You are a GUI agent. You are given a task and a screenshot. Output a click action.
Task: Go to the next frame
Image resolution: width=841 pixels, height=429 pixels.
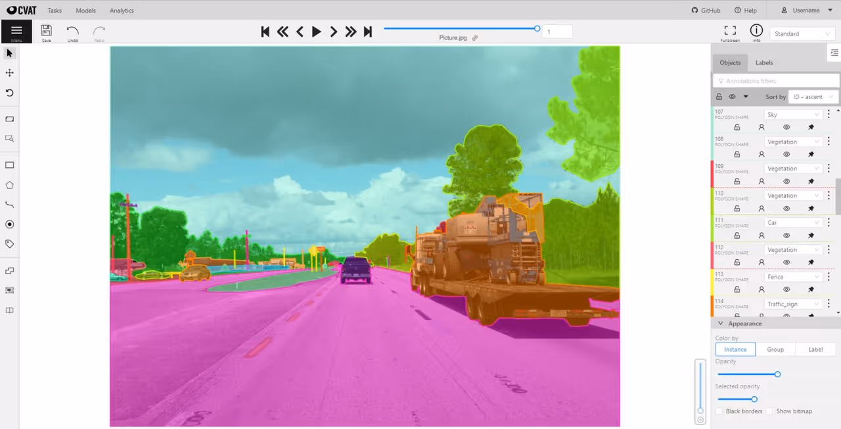coord(334,31)
